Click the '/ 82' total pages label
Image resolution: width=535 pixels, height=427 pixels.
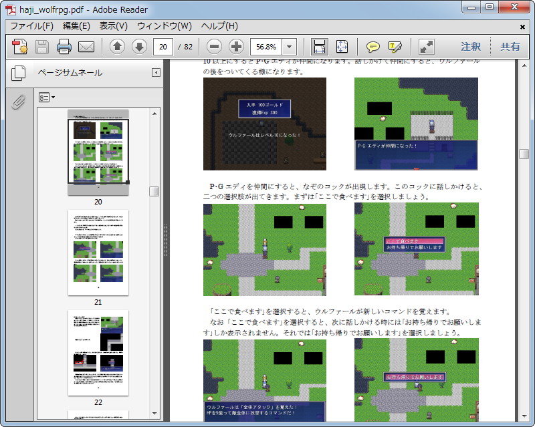pos(185,47)
